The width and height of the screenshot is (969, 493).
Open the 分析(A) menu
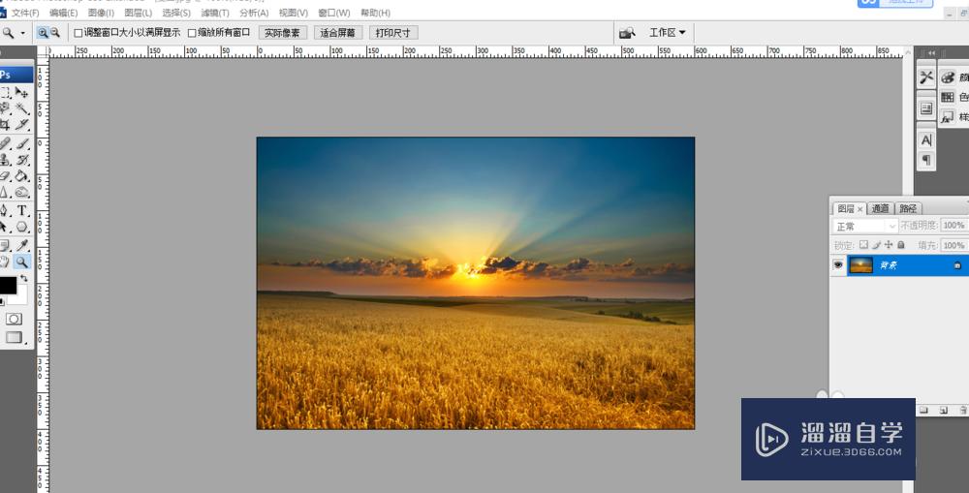254,13
